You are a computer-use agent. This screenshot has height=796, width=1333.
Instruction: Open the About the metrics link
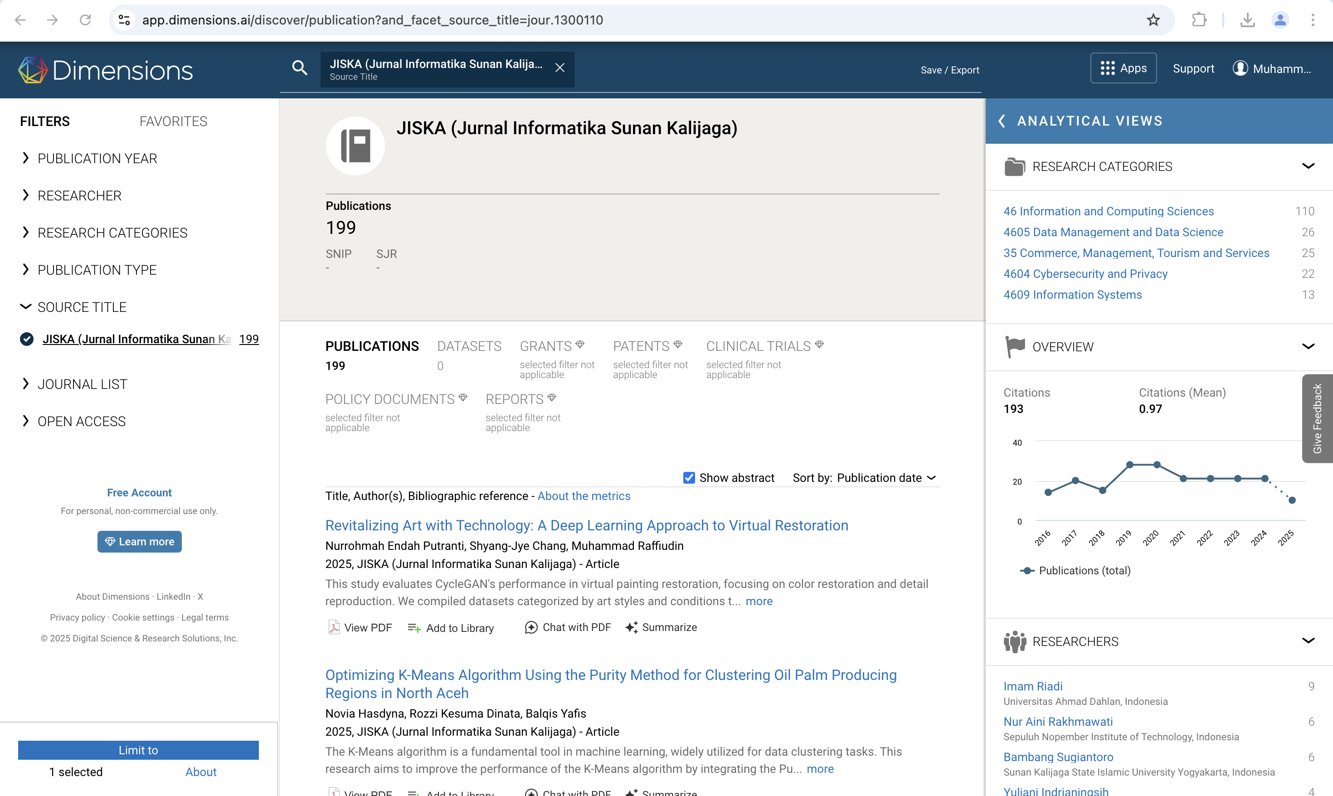click(584, 496)
